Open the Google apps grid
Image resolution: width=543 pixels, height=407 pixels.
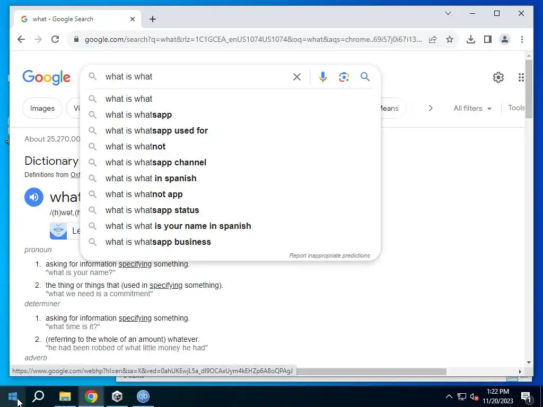[521, 77]
